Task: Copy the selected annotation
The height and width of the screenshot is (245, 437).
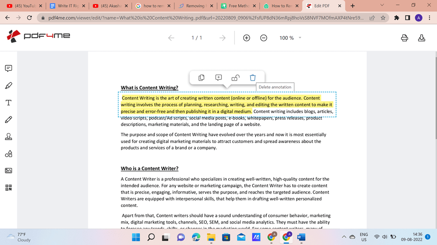Action: click(x=201, y=78)
